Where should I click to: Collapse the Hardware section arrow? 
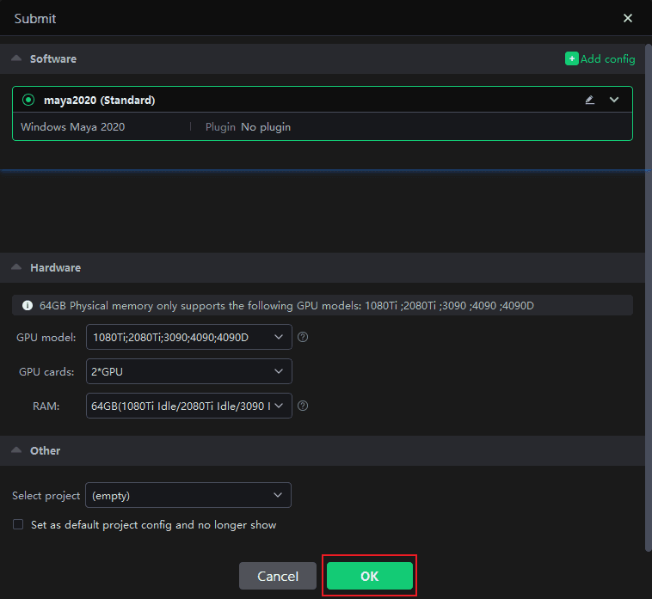point(16,267)
